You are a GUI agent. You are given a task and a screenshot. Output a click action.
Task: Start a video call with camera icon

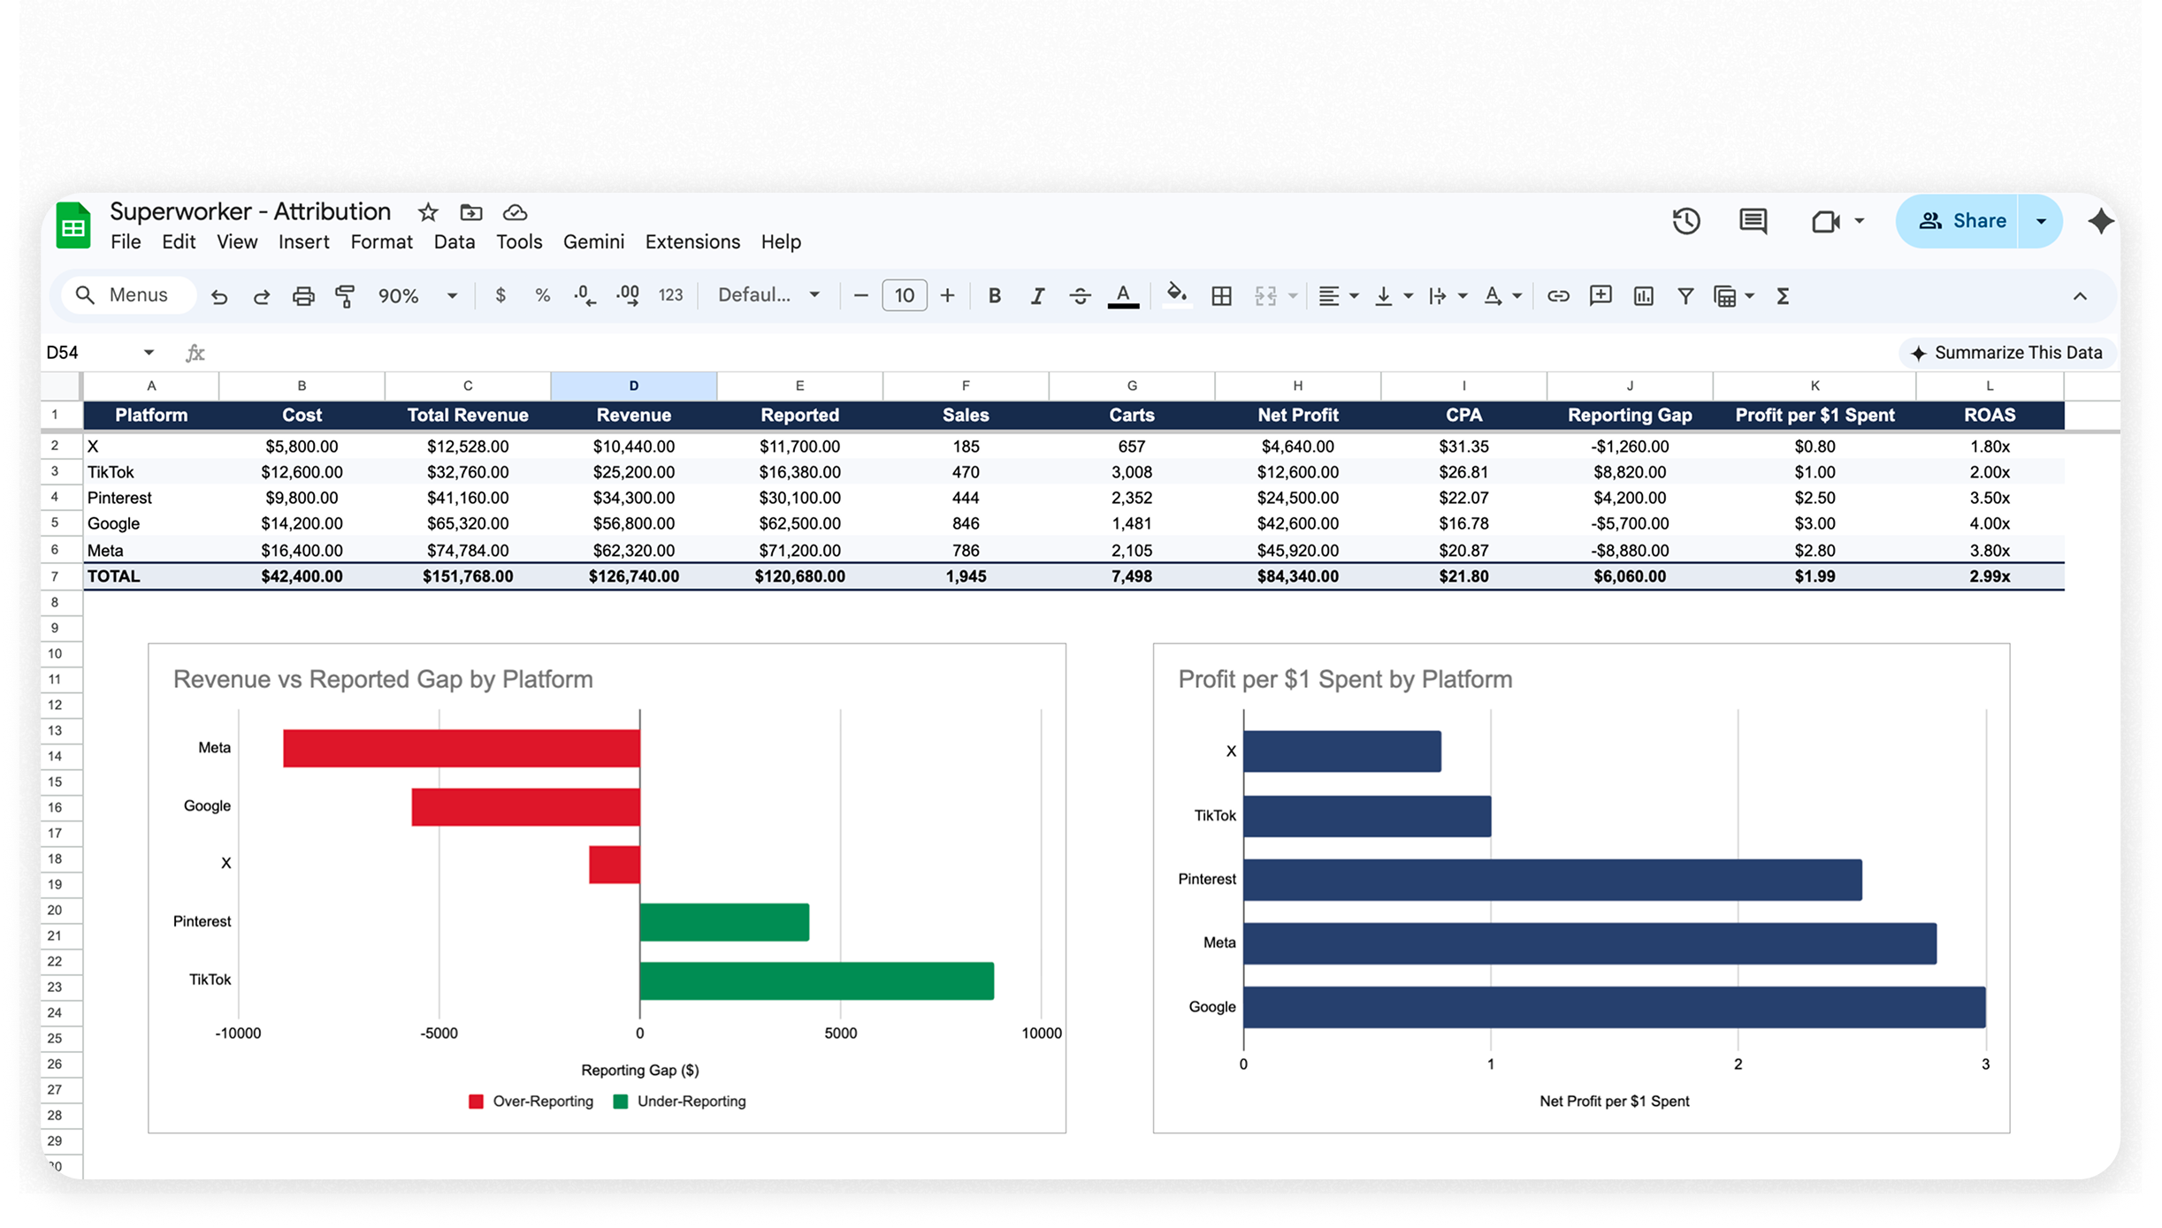(x=1825, y=221)
